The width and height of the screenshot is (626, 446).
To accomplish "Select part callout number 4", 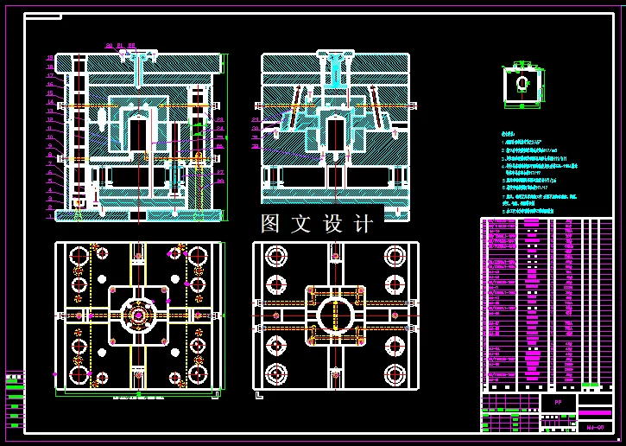I will (50, 190).
